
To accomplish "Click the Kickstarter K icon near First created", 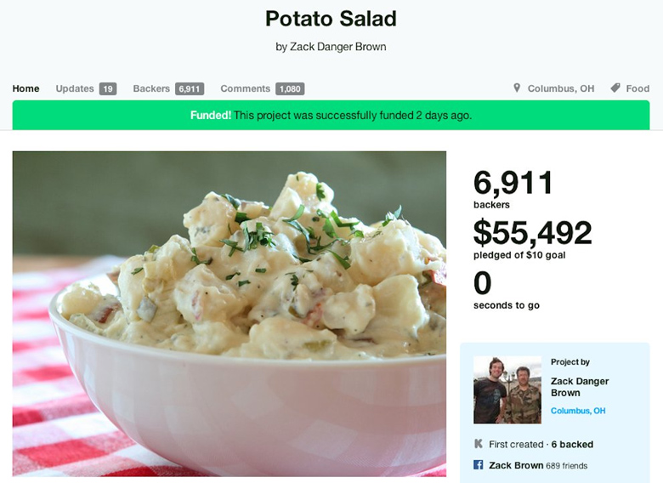I will pos(479,444).
